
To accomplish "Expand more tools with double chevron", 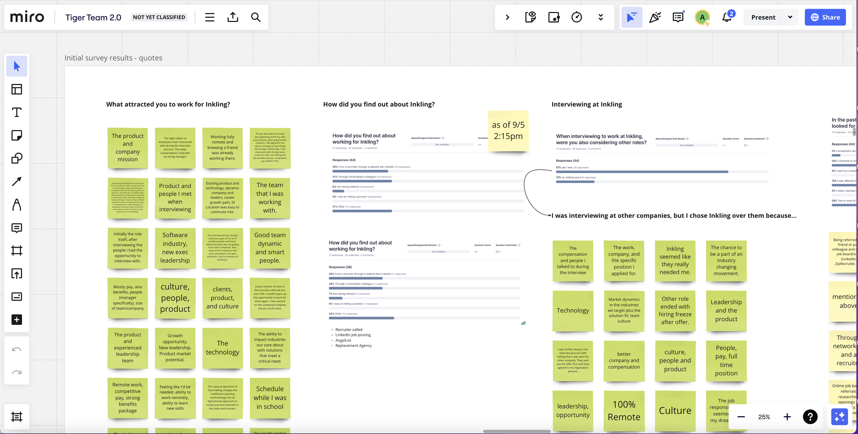I will [x=601, y=17].
